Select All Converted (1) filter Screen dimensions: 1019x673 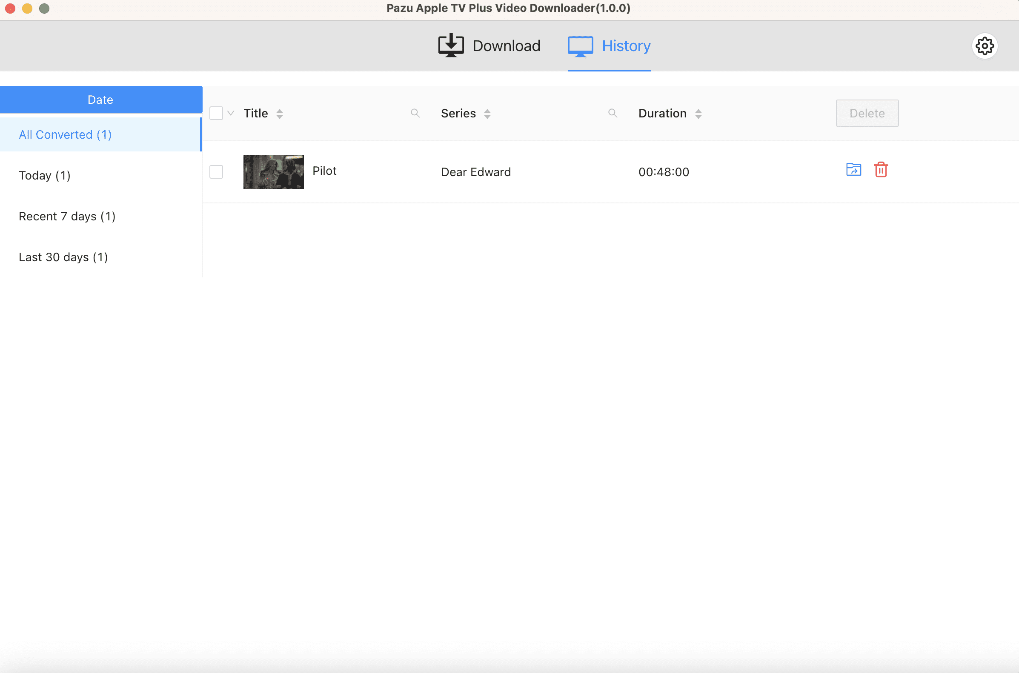click(65, 135)
